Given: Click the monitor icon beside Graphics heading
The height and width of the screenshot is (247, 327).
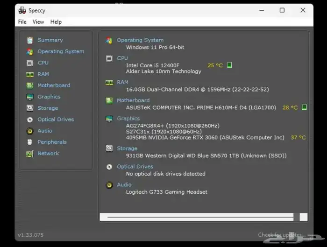Looking at the screenshot, I should [x=109, y=119].
